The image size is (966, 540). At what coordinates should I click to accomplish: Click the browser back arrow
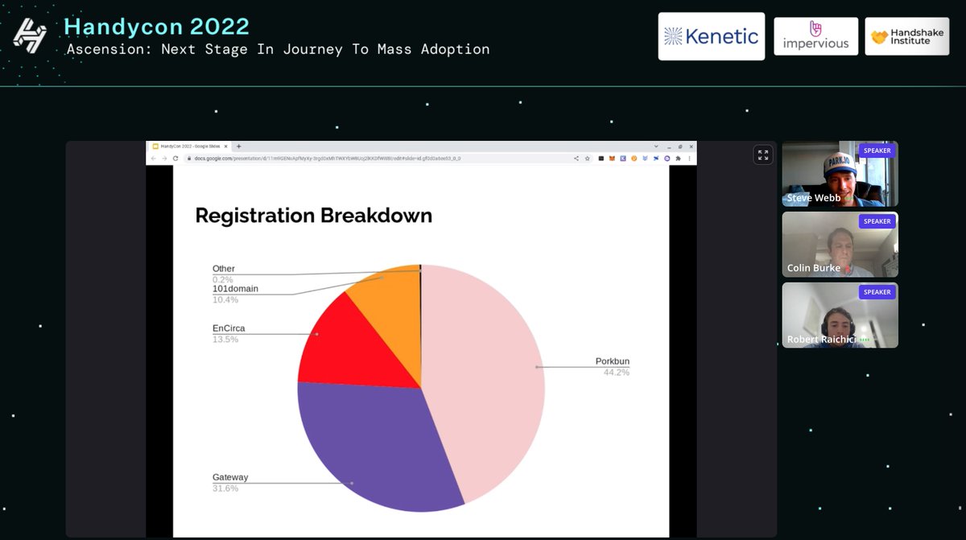point(154,159)
